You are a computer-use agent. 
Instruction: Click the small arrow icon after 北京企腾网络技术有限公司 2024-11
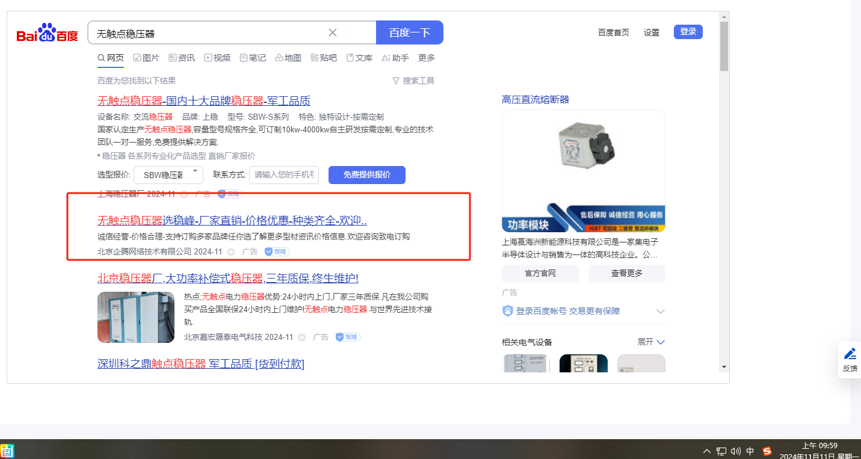tap(231, 252)
